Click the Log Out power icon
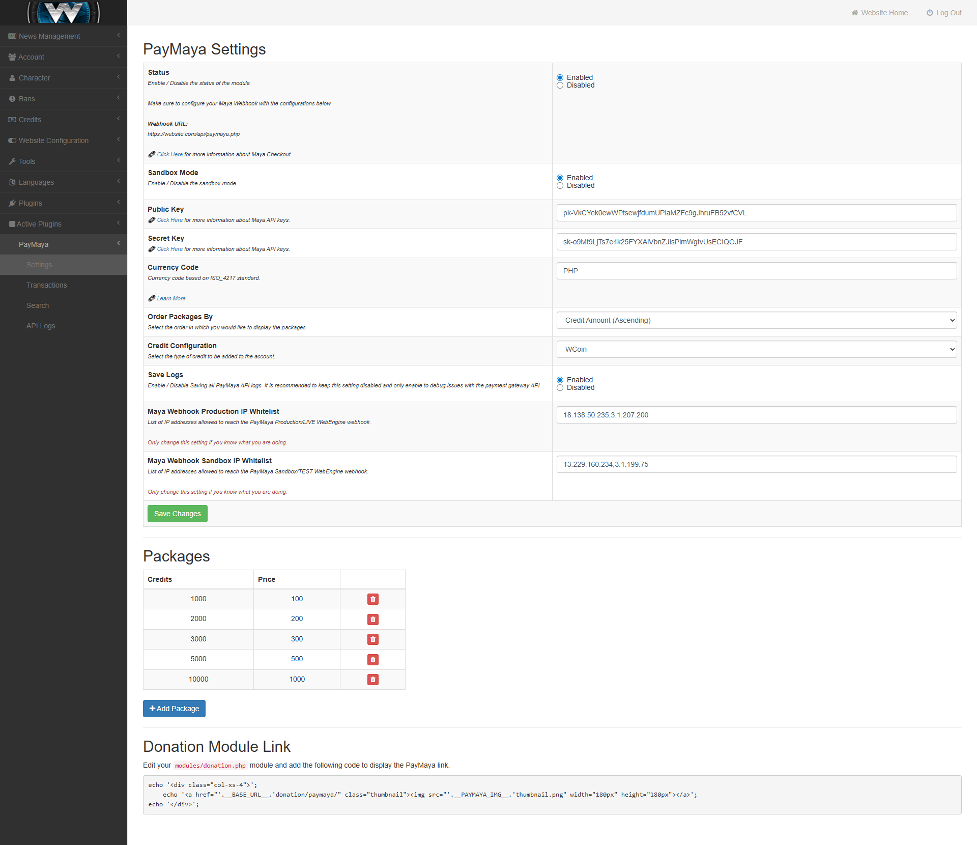The height and width of the screenshot is (845, 977). pyautogui.click(x=930, y=13)
